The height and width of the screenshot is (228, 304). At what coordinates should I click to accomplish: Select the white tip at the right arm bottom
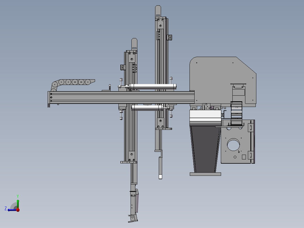coord(160,177)
